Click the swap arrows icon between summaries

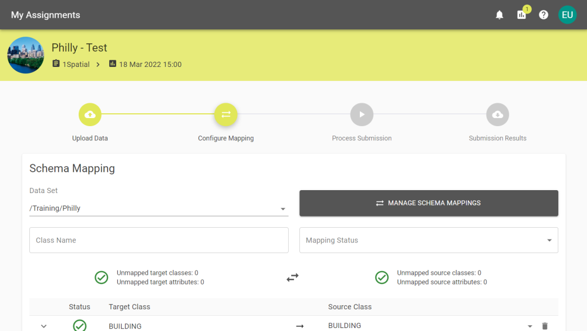click(292, 278)
